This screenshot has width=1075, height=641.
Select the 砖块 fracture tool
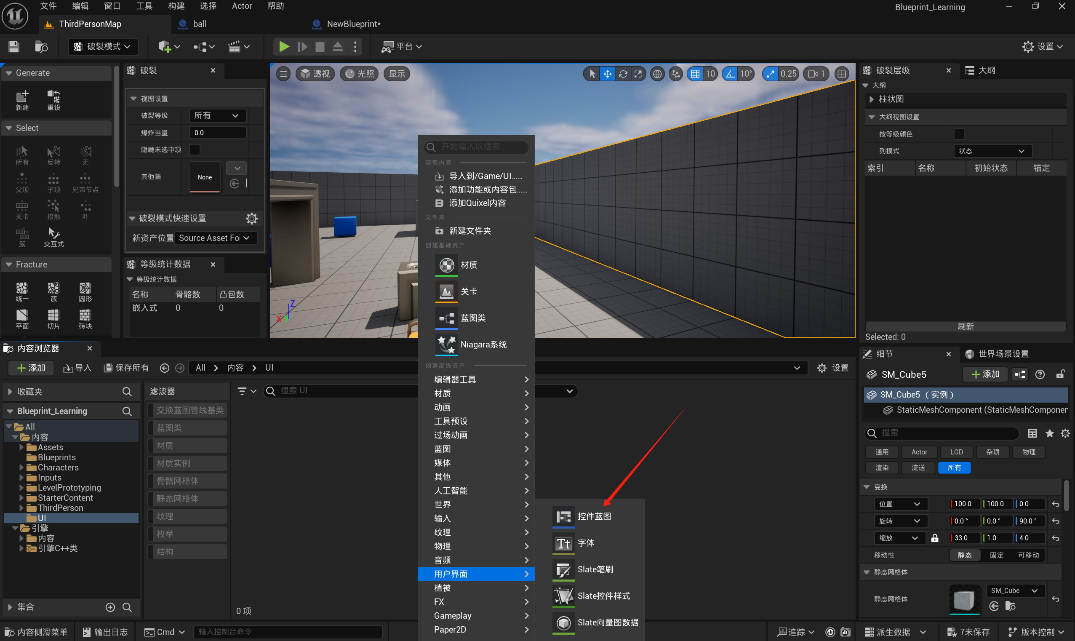point(85,319)
